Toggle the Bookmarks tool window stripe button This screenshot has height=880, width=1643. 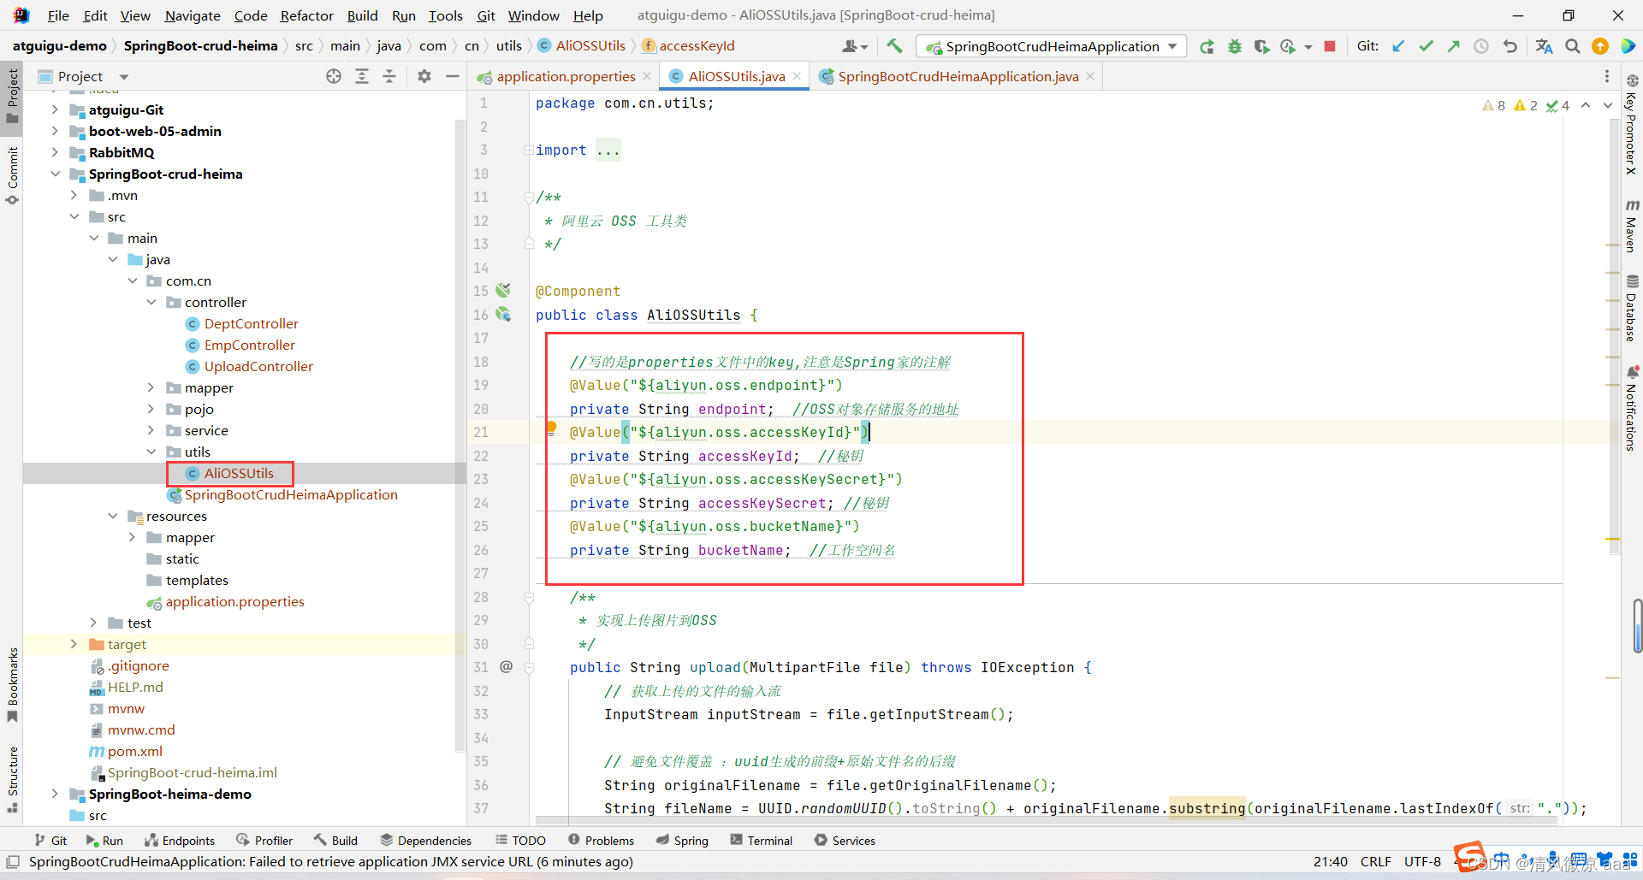(12, 684)
